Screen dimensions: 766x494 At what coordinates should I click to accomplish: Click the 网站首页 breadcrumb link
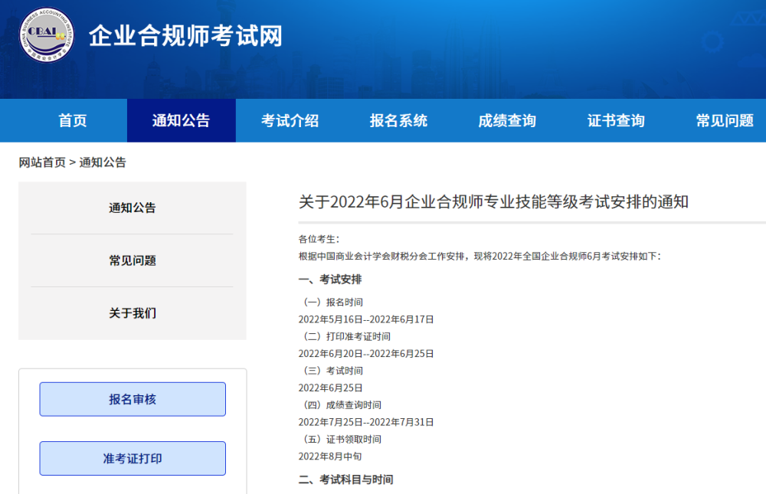[42, 162]
